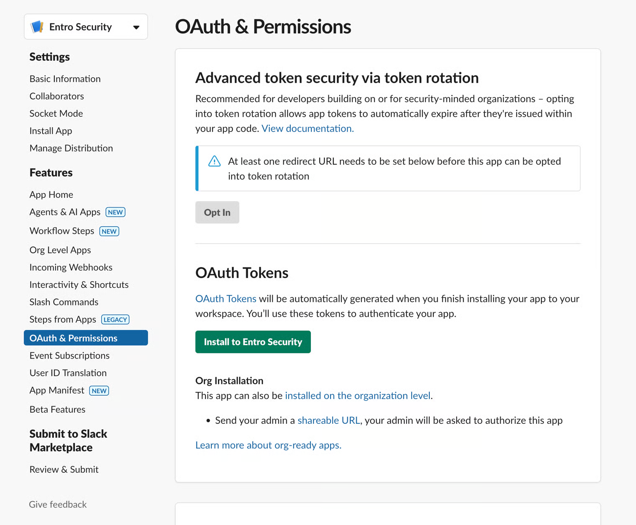Image resolution: width=636 pixels, height=525 pixels.
Task: Open Review & Submit page
Action: click(64, 469)
